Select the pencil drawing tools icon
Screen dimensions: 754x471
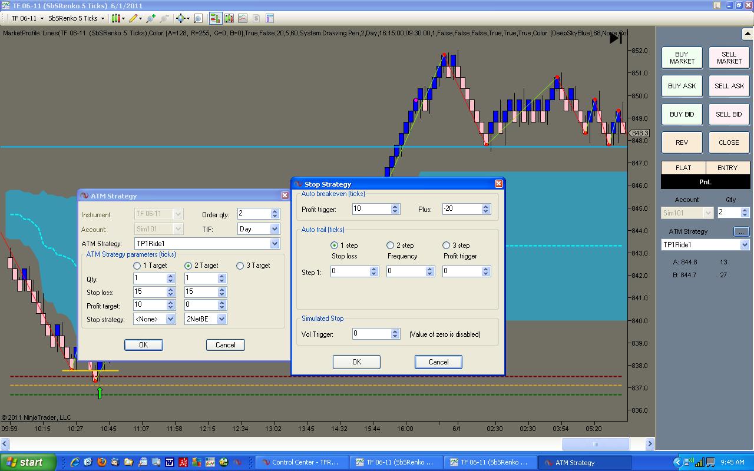pyautogui.click(x=134, y=18)
